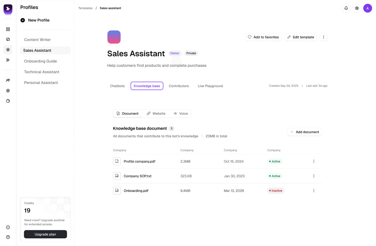Viewport: 376px width, 246px height.
Task: Click the Upgrade plan button
Action: (x=45, y=234)
